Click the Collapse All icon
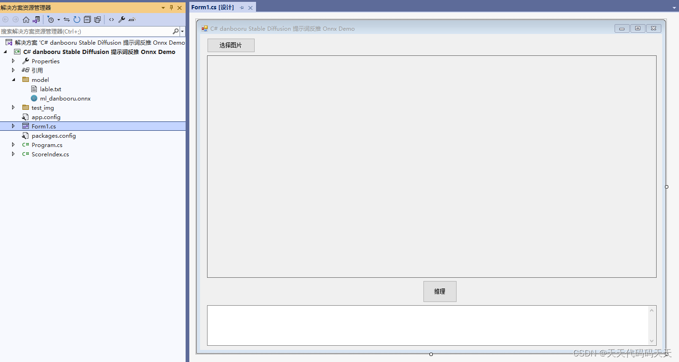The height and width of the screenshot is (362, 679). click(87, 20)
